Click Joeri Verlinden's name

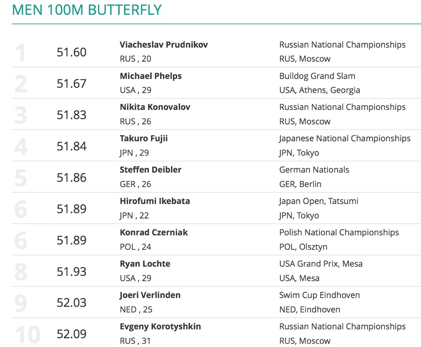point(150,295)
